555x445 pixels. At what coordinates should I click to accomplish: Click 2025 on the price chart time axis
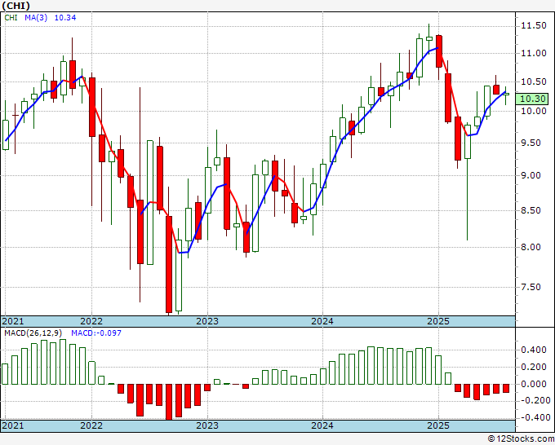tap(438, 321)
